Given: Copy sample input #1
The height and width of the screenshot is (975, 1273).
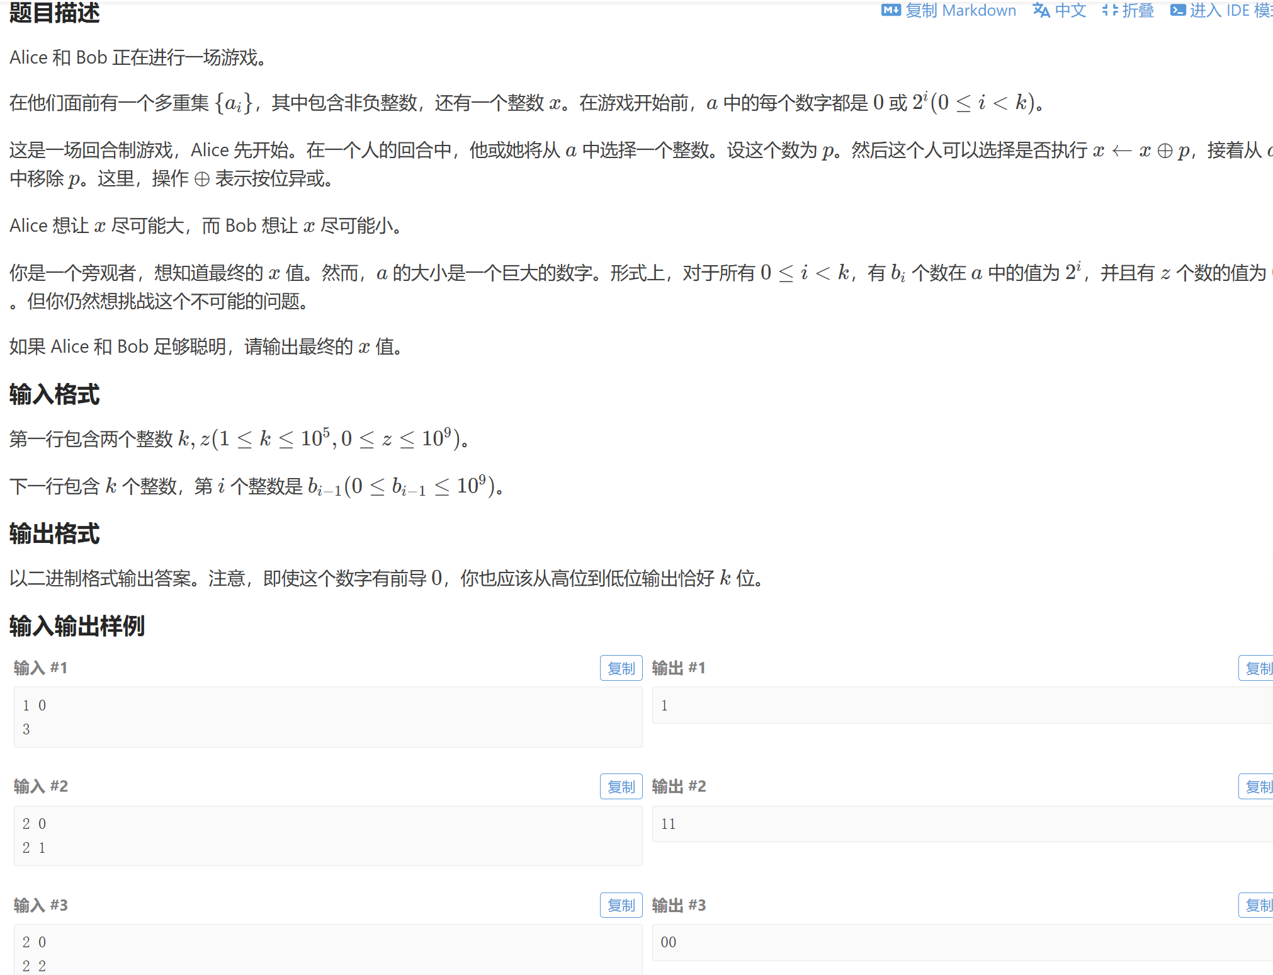Looking at the screenshot, I should pos(621,668).
